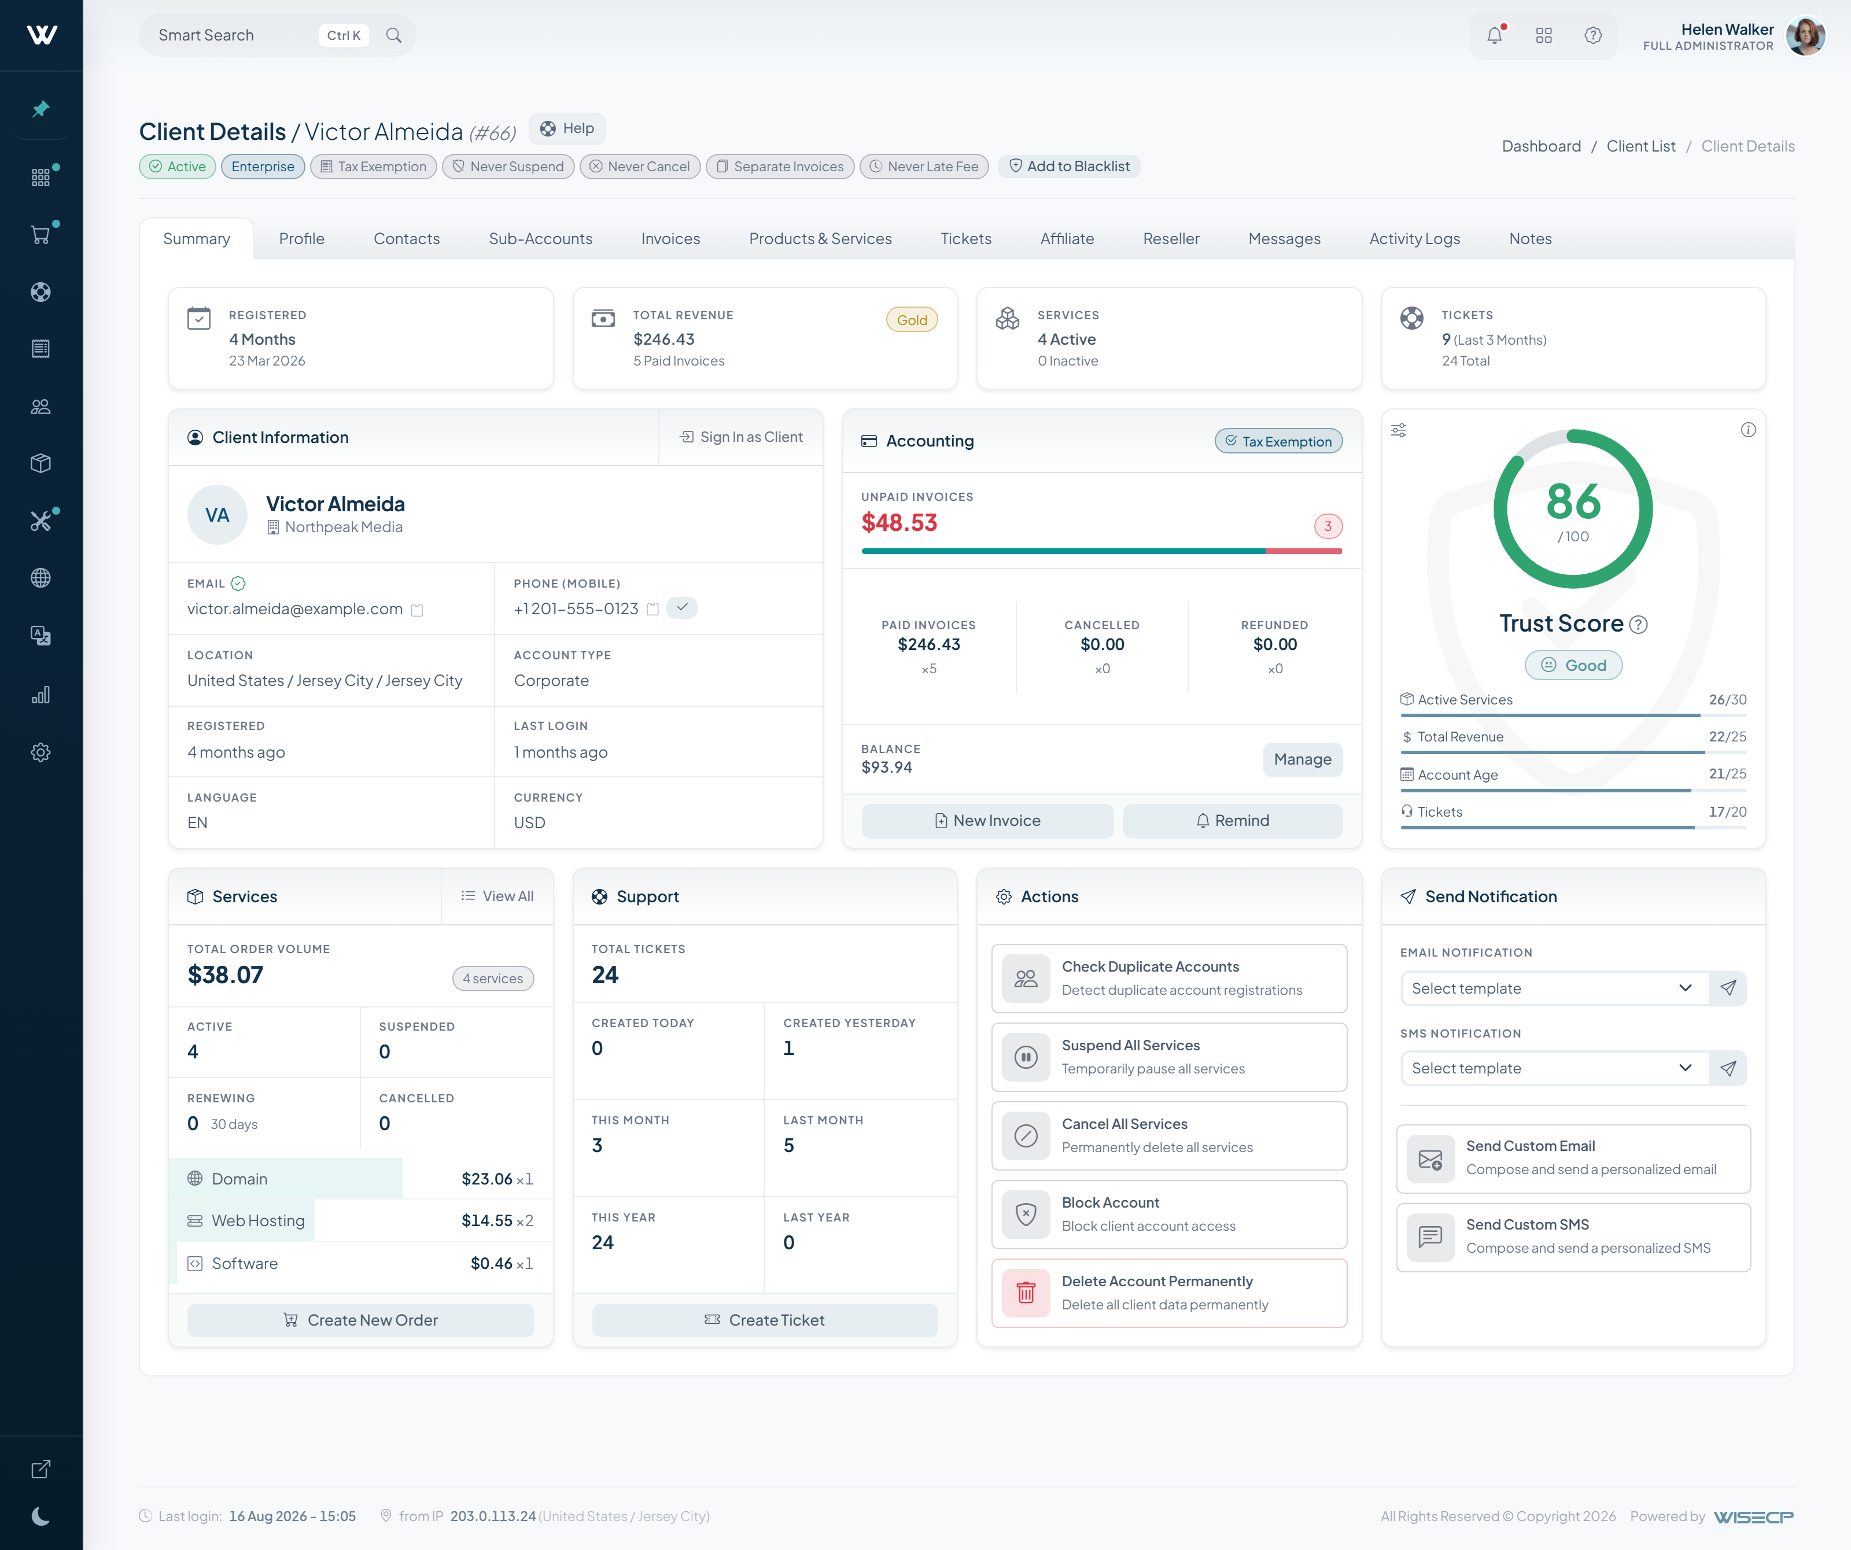Image resolution: width=1851 pixels, height=1550 pixels.
Task: Open the pinned shortcuts pin icon
Action: click(40, 108)
